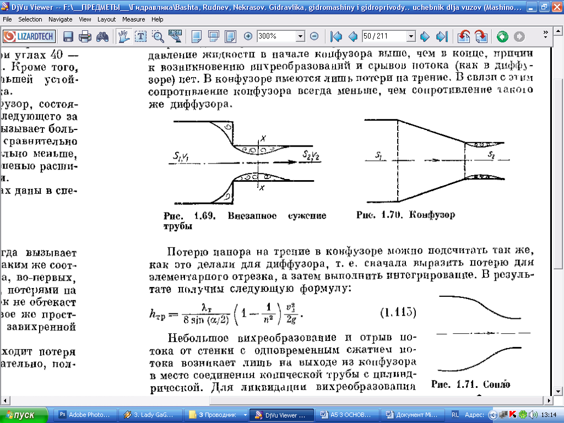564x423 pixels.
Task: Click the green ICQ flower tray icon
Action: [523, 415]
